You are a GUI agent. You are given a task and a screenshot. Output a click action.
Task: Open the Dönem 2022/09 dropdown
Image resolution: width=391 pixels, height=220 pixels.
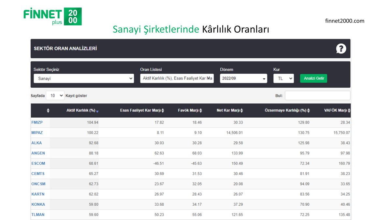click(x=243, y=79)
